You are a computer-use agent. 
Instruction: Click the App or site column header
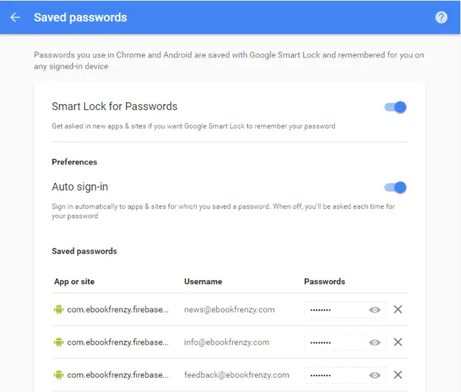74,281
